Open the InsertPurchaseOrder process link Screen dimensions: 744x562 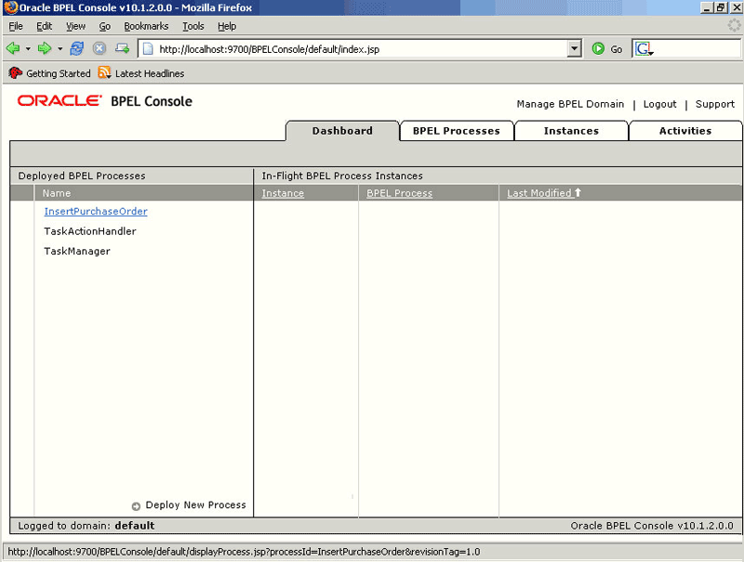click(x=96, y=212)
